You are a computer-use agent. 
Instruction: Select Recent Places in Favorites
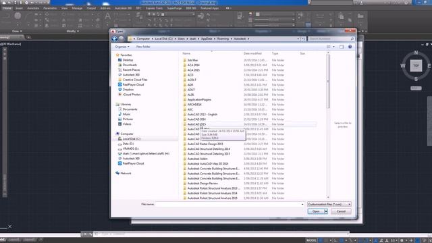coord(131,70)
